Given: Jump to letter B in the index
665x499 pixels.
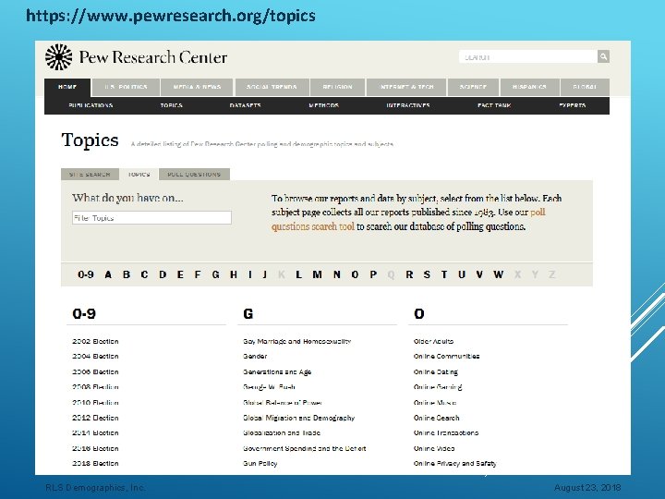Looking at the screenshot, I should point(127,274).
